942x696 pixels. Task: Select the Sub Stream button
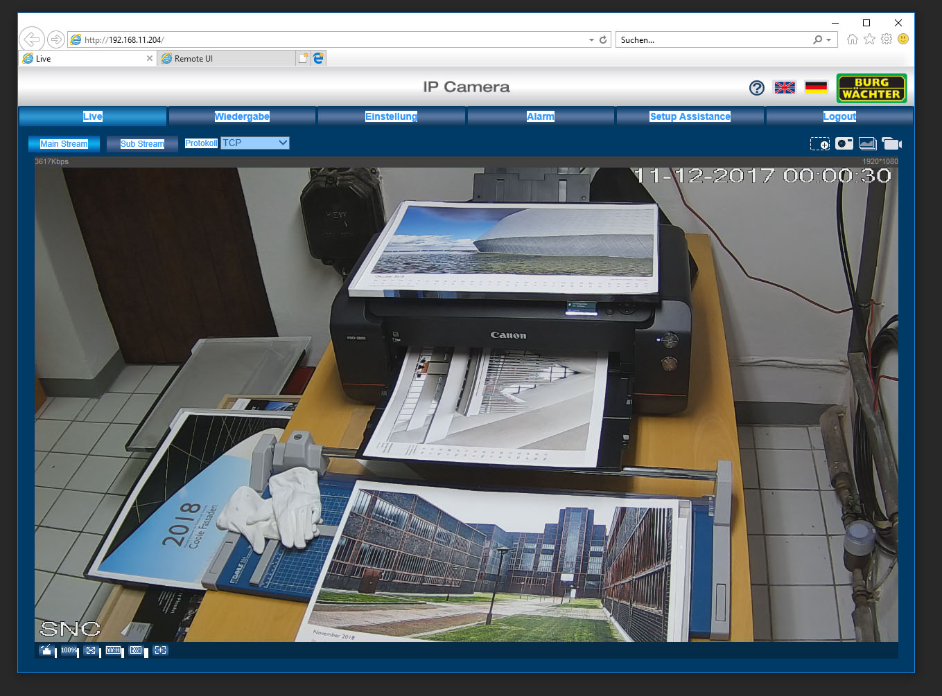coord(142,144)
